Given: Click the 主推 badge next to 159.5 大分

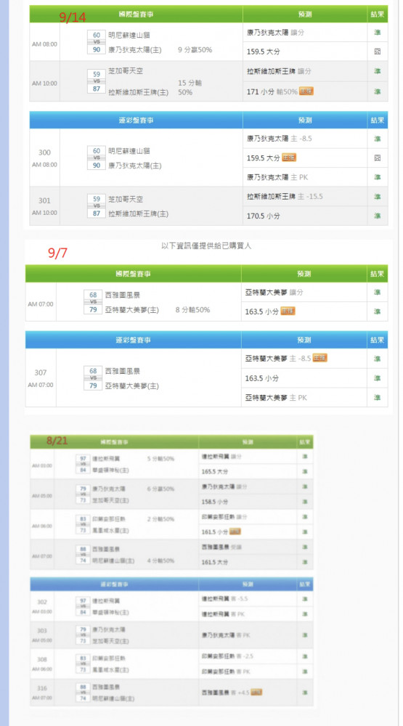Looking at the screenshot, I should (x=289, y=158).
